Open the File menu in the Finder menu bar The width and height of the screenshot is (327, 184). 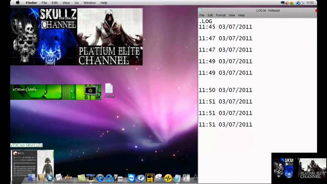44,3
